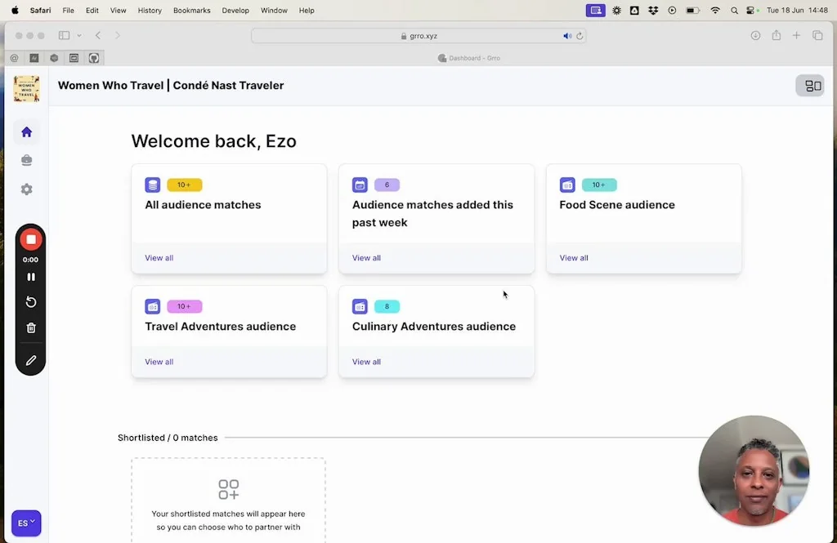Expand the ES user account dropdown
This screenshot has width=837, height=543.
point(26,523)
